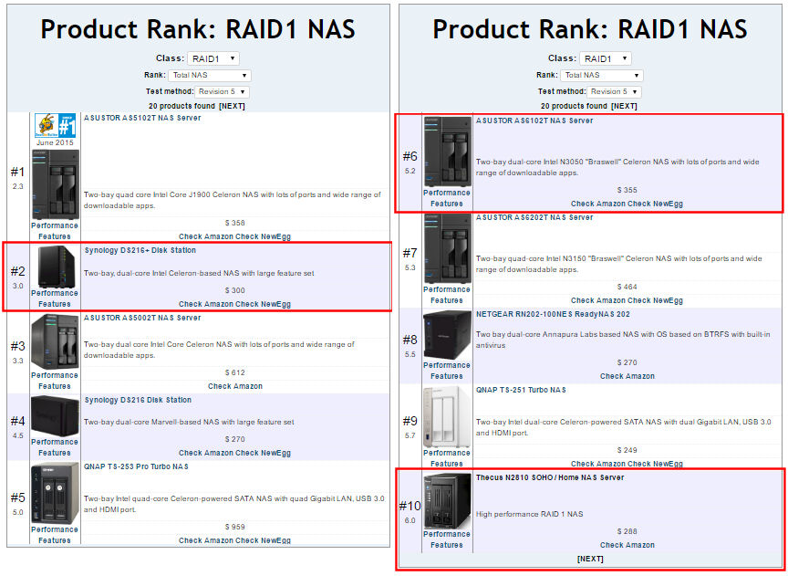Check NewEgg for the ASUSTOR AS6102T
The height and width of the screenshot is (576, 788).
point(656,204)
